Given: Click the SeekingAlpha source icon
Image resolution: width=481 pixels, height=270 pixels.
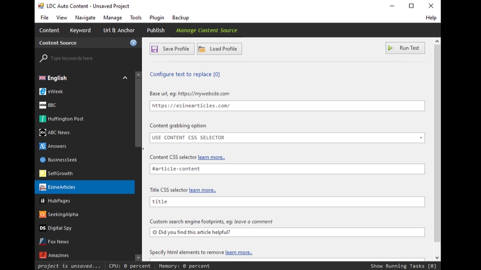Looking at the screenshot, I should tap(43, 214).
